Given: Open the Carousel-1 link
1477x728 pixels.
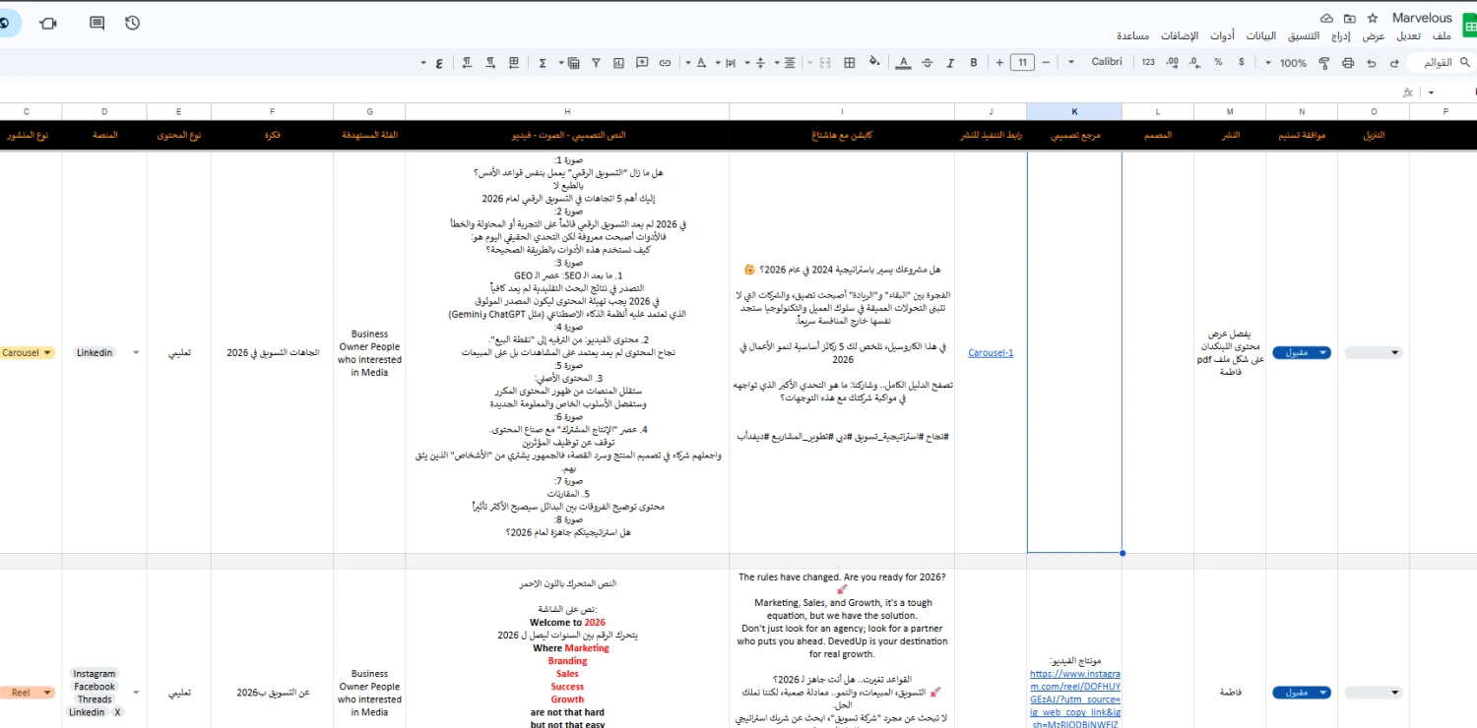Looking at the screenshot, I should pyautogui.click(x=990, y=352).
